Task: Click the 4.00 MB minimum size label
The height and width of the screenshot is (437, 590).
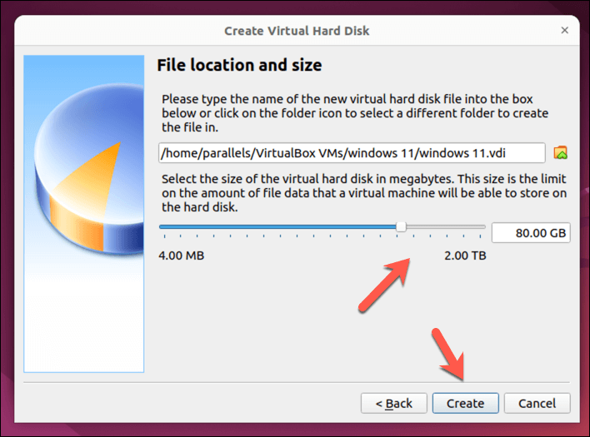Action: 181,255
